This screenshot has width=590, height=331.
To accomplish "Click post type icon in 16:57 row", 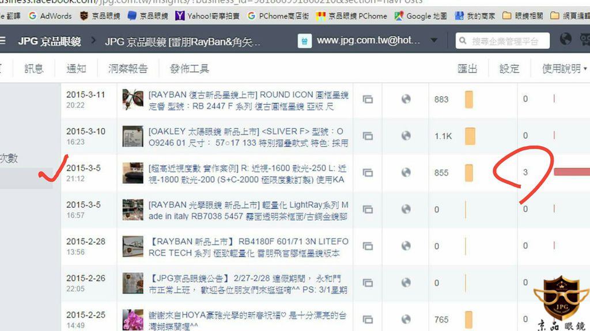I will click(368, 209).
